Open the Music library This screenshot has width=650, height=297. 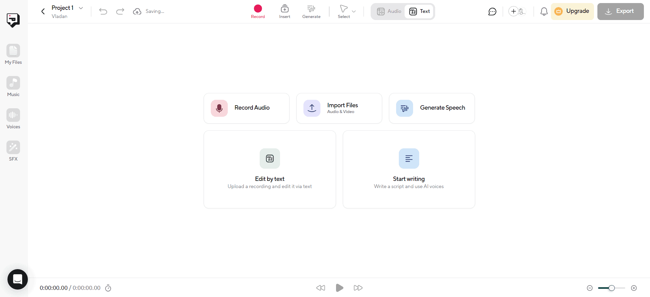[13, 87]
